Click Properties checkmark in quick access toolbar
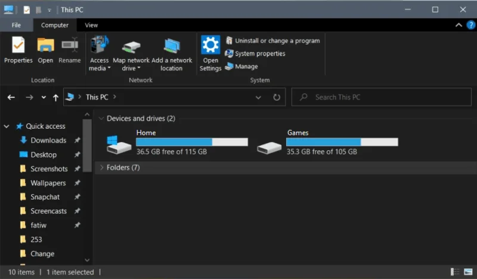477x279 pixels. click(x=27, y=10)
